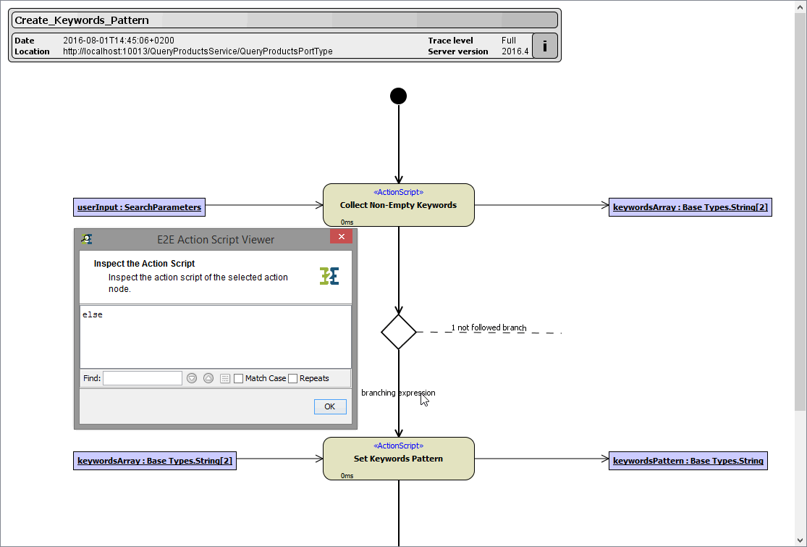Click OK to close the Action Script Viewer
The height and width of the screenshot is (547, 807).
click(x=329, y=406)
